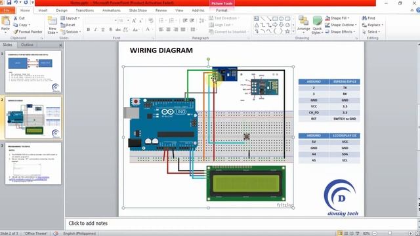Switch to the Animations tab
Viewport: 420px width, 236px height.
pyautogui.click(x=112, y=10)
